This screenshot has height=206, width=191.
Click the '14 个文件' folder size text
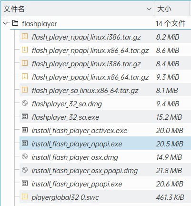(x=171, y=24)
